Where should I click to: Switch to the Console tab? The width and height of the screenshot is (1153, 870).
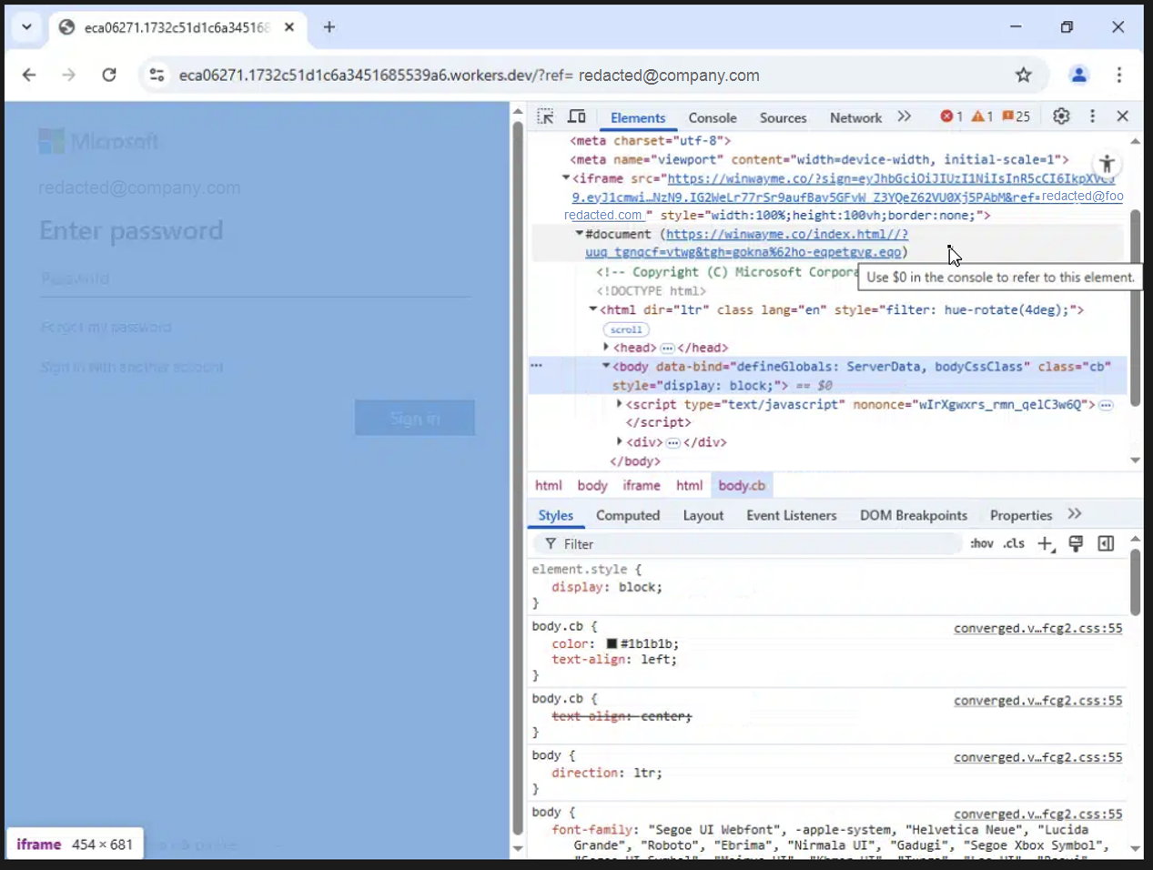click(713, 117)
